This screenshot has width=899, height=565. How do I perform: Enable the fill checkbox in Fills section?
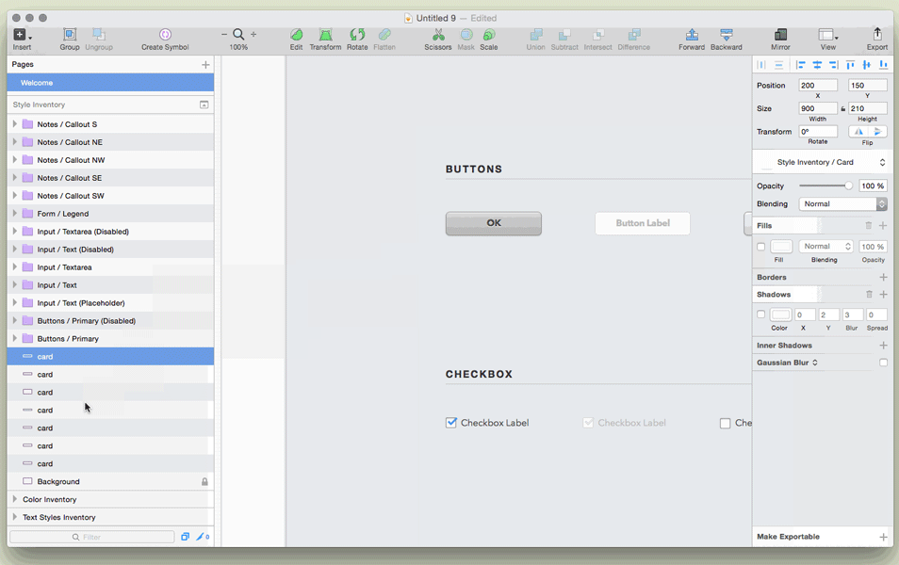point(760,246)
